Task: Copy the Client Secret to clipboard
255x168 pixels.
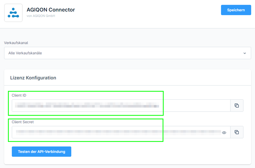Action: tap(237, 132)
